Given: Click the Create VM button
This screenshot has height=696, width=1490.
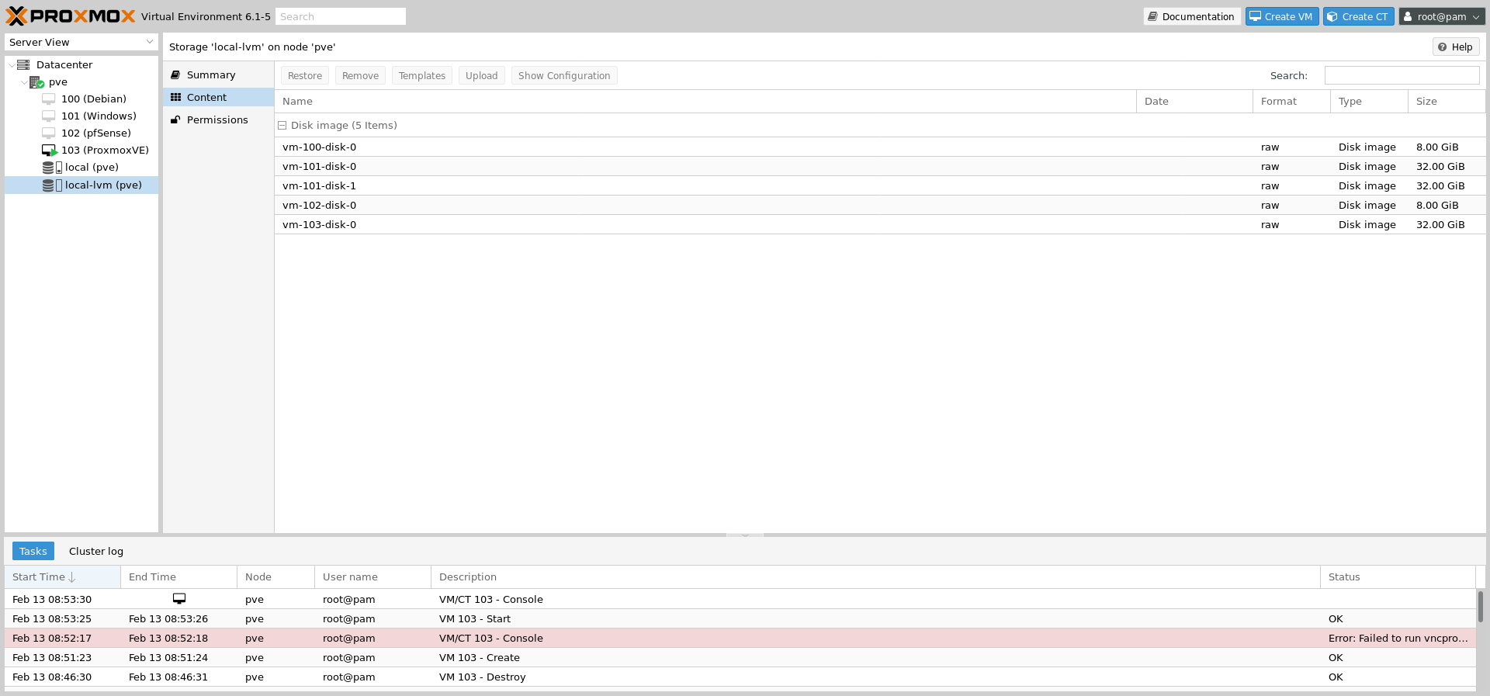Looking at the screenshot, I should (x=1282, y=16).
